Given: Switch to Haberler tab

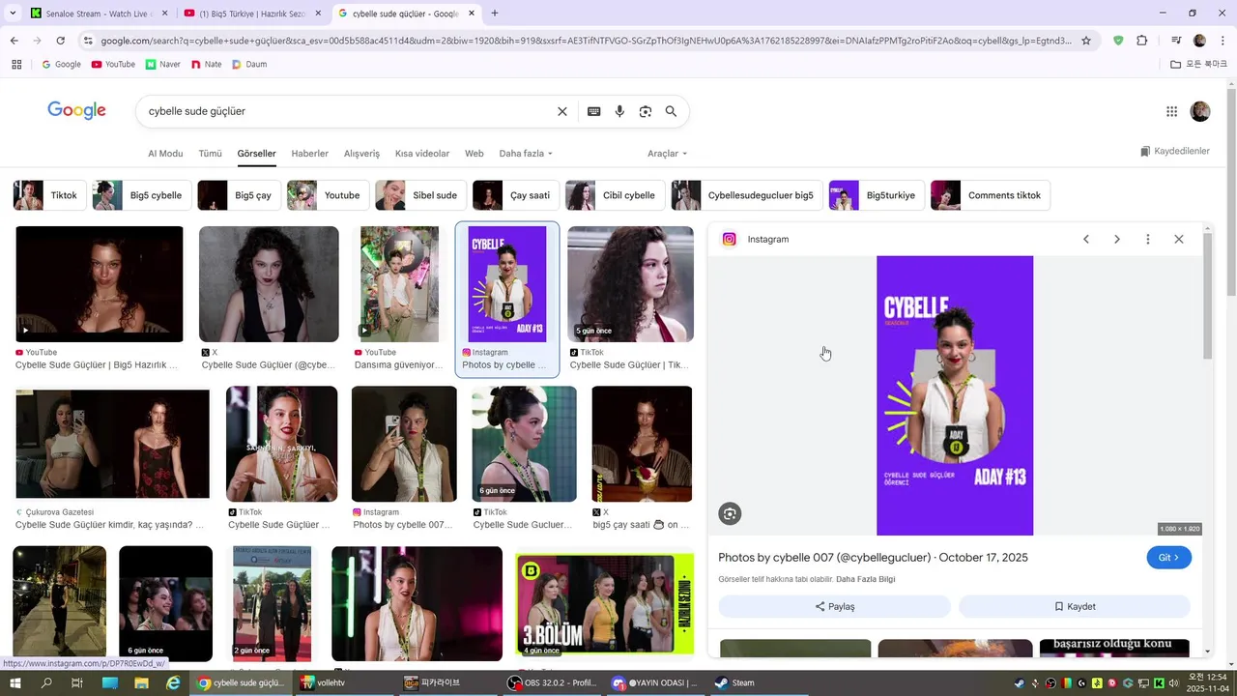Looking at the screenshot, I should click(310, 154).
